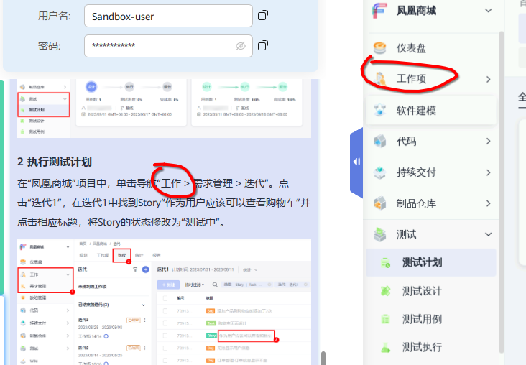Image resolution: width=526 pixels, height=365 pixels.
Task: Click the 测试用例 icon
Action: coord(386,319)
